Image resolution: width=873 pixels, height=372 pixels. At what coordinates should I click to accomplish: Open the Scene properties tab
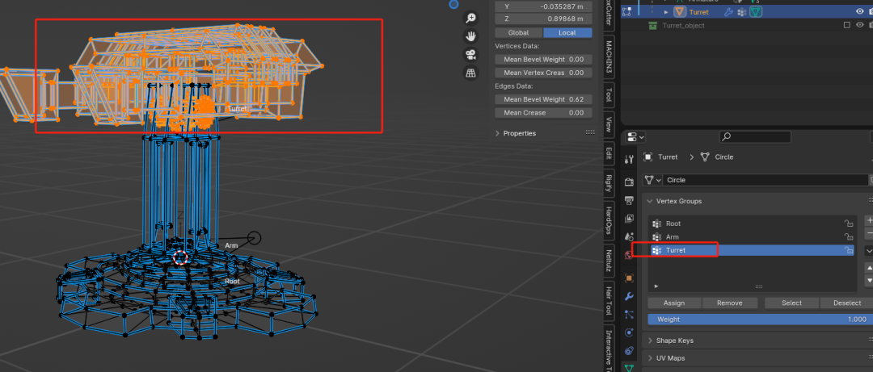click(x=629, y=237)
